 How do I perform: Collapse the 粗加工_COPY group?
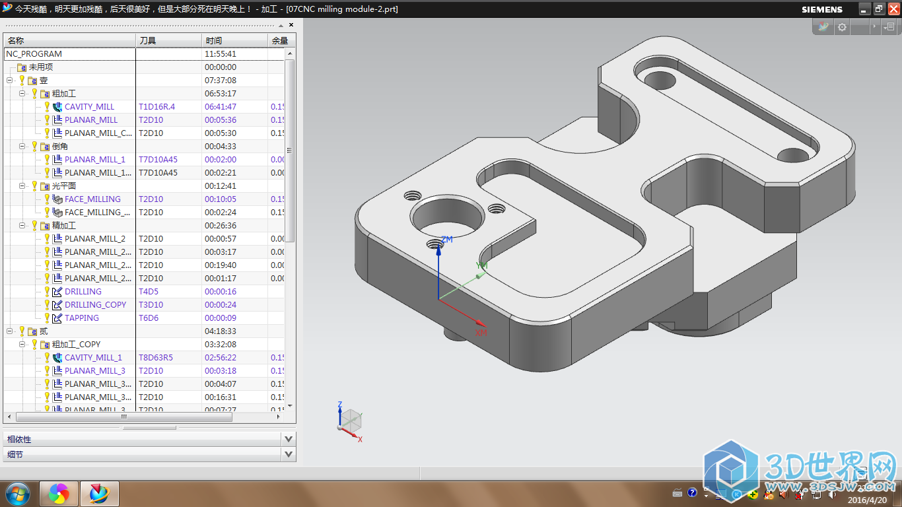pyautogui.click(x=22, y=344)
